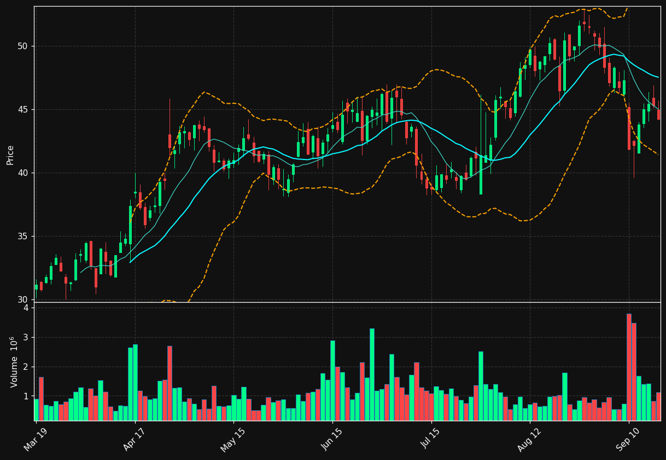Click the price tick label 45
The image size is (666, 460).
point(22,109)
